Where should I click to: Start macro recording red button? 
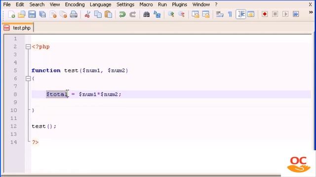click(x=265, y=14)
